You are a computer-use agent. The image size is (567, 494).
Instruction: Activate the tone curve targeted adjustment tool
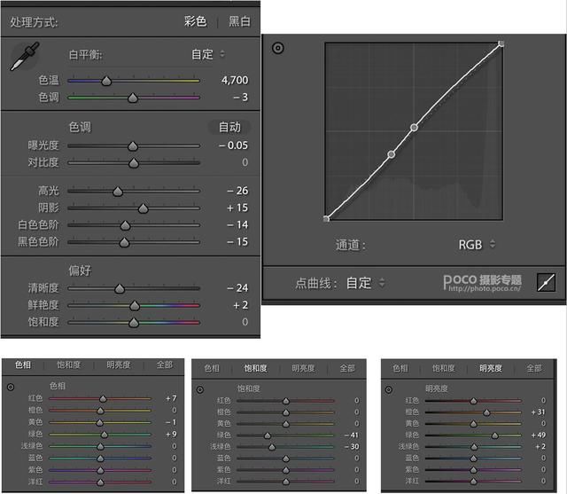point(278,49)
